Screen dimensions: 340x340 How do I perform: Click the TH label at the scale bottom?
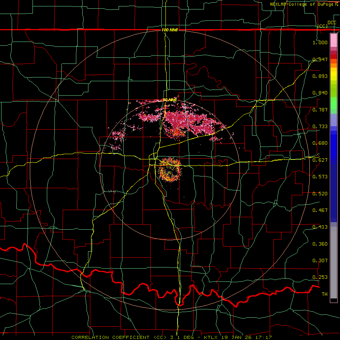point(325,294)
